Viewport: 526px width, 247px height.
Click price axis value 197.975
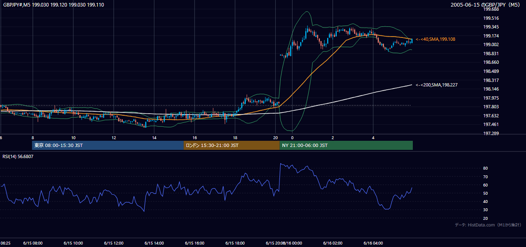(491, 98)
